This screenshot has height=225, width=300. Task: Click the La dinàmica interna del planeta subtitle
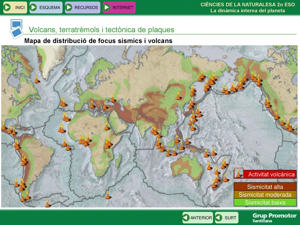coord(248,11)
